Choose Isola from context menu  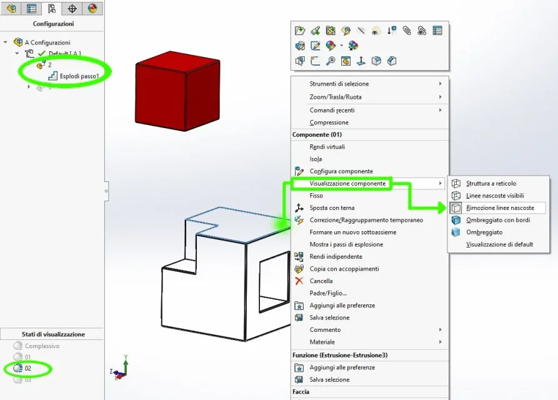[x=370, y=159]
